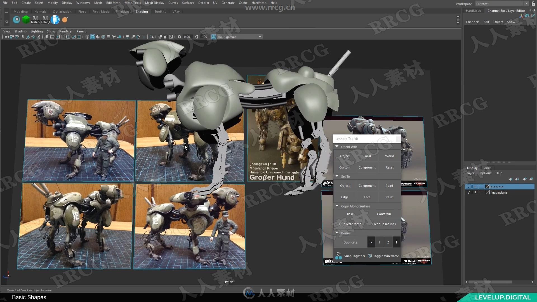Move selected layer up icon

coord(510,179)
